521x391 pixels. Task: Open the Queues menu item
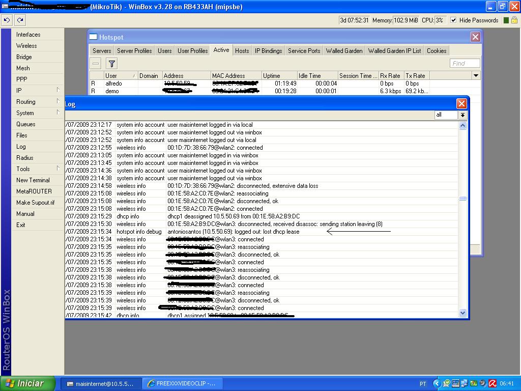pyautogui.click(x=25, y=124)
